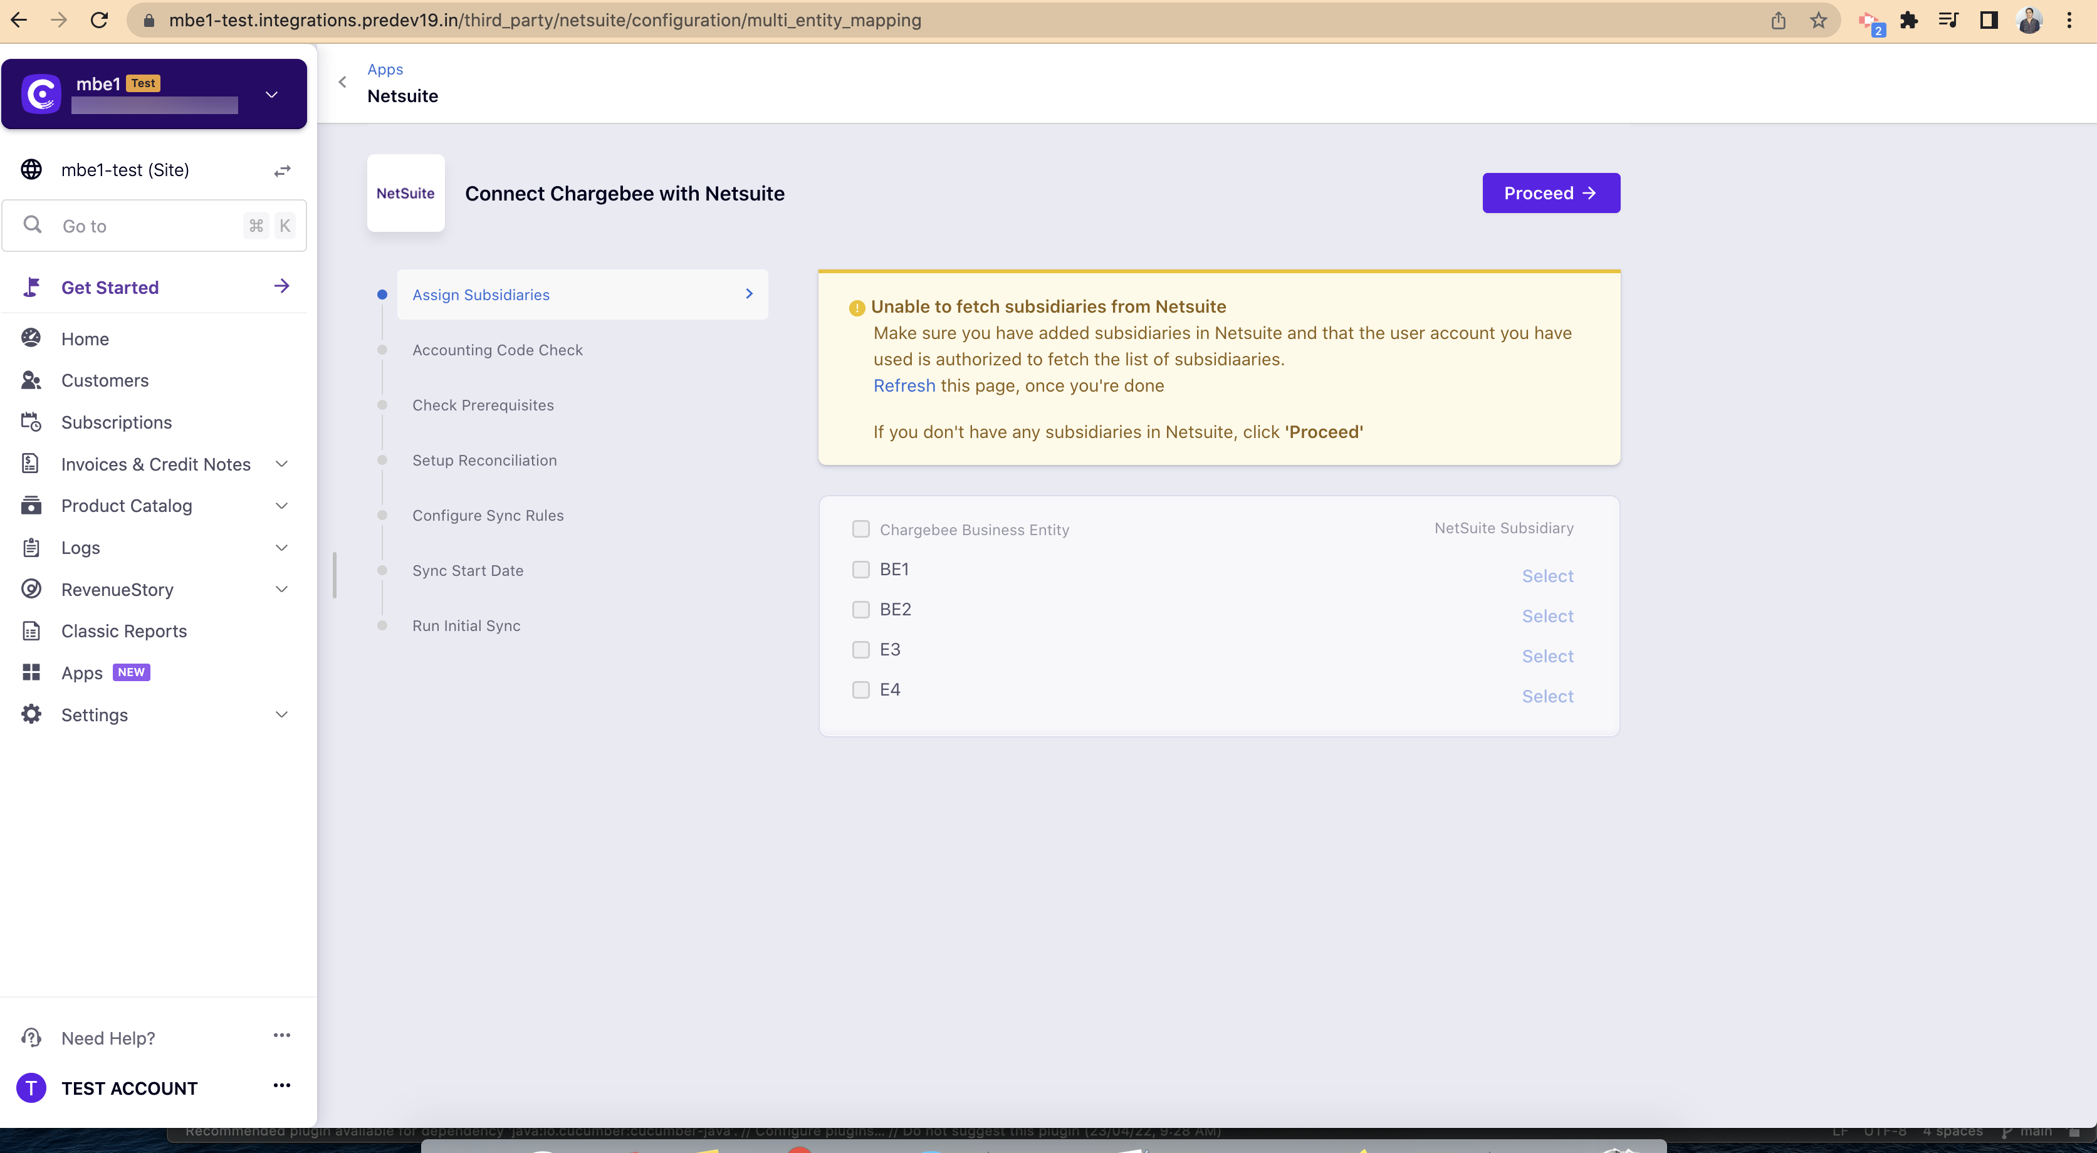Open the mbe1 site switcher dropdown

272,95
